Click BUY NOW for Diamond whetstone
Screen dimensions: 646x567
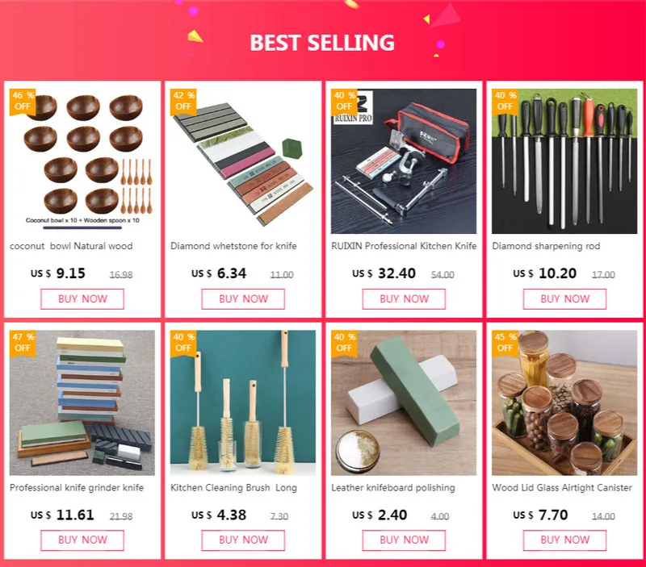click(243, 299)
